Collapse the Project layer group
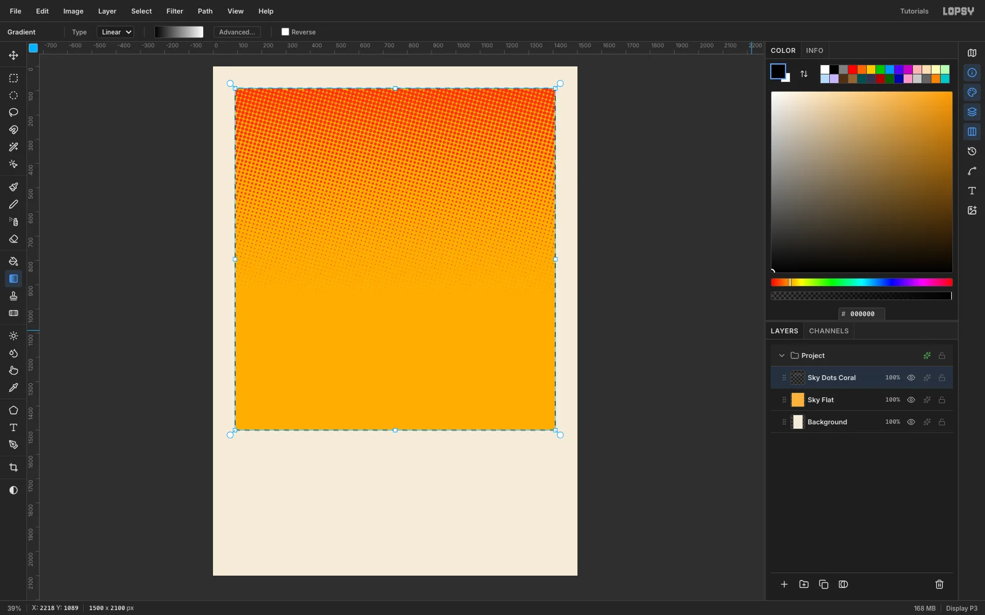985x615 pixels. [782, 355]
